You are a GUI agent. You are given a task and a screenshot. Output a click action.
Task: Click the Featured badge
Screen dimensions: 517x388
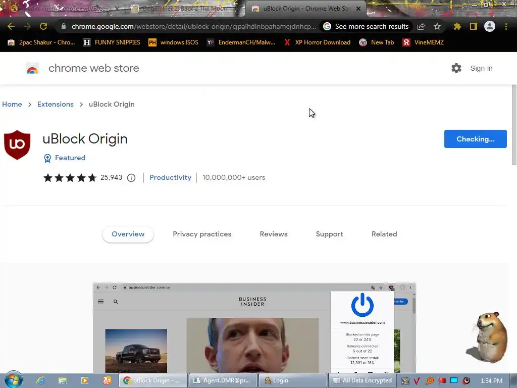(65, 158)
